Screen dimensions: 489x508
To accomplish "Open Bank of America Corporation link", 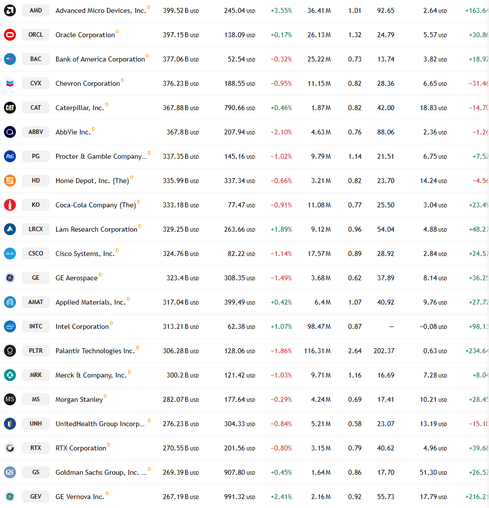I will (x=100, y=60).
